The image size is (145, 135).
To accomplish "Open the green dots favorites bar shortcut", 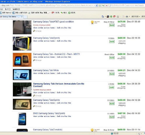I will pyautogui.click(x=64, y=13).
